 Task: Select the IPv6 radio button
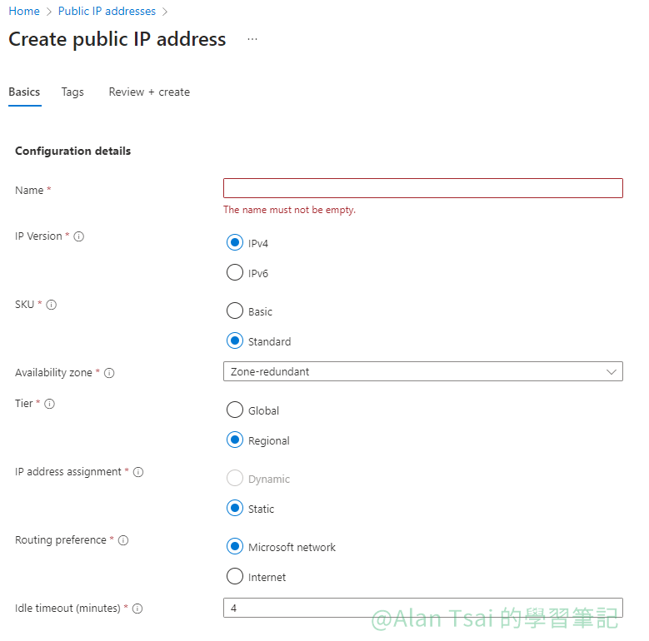(x=235, y=273)
